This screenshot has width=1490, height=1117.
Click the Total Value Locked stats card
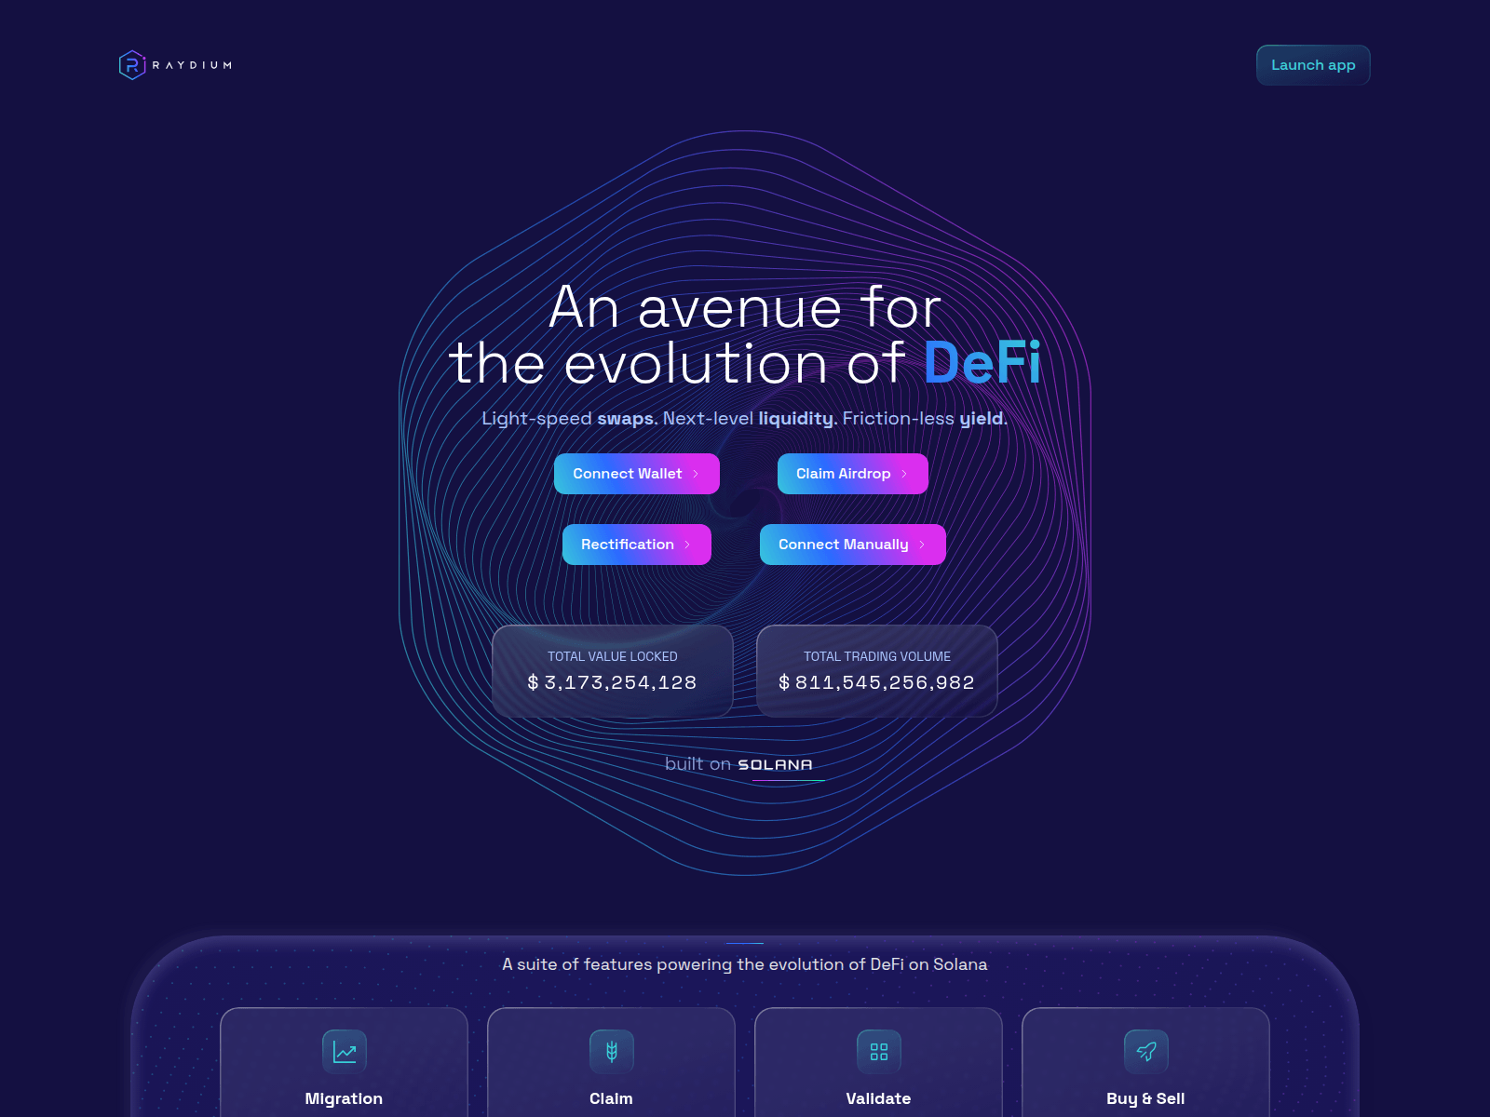point(612,670)
